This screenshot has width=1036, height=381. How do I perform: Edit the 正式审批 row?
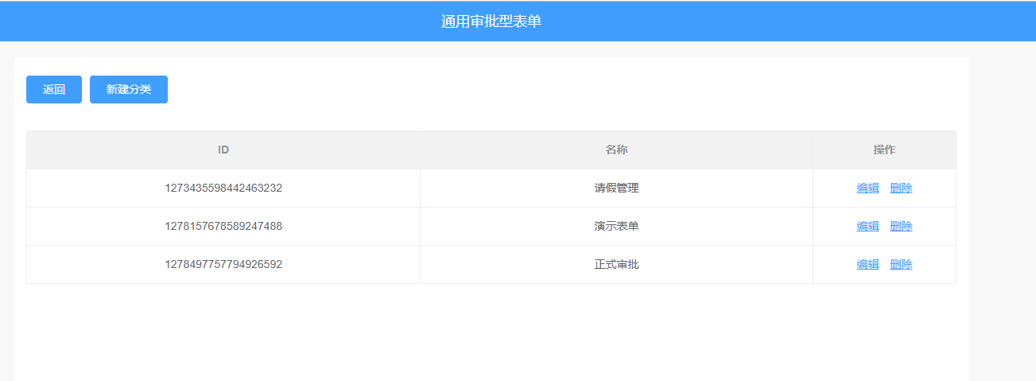[867, 265]
